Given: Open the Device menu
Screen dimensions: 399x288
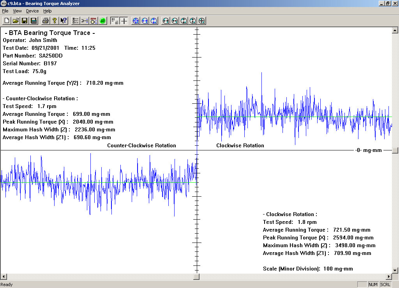Looking at the screenshot, I should (x=32, y=11).
